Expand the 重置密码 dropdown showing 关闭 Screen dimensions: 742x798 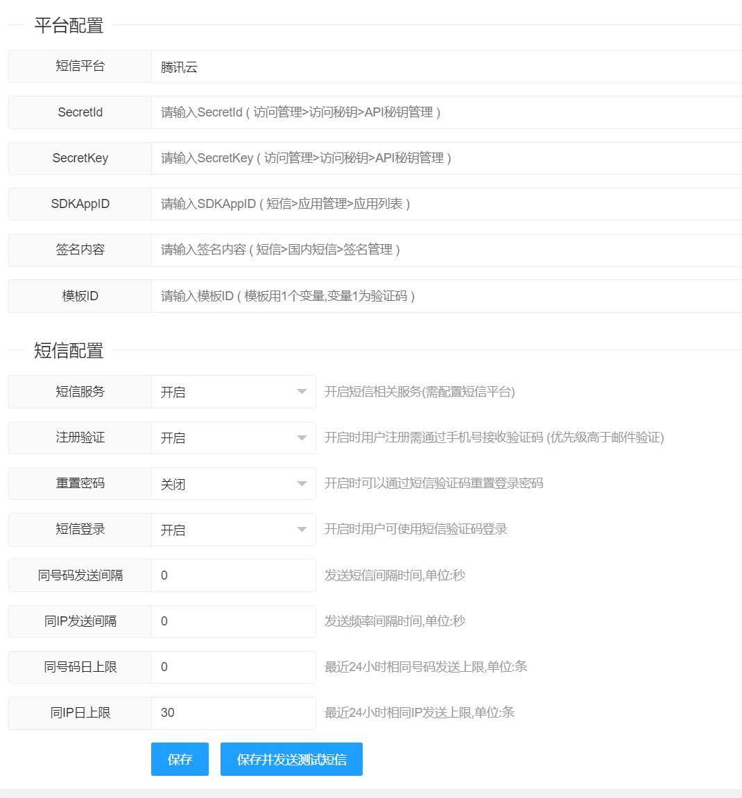click(233, 483)
